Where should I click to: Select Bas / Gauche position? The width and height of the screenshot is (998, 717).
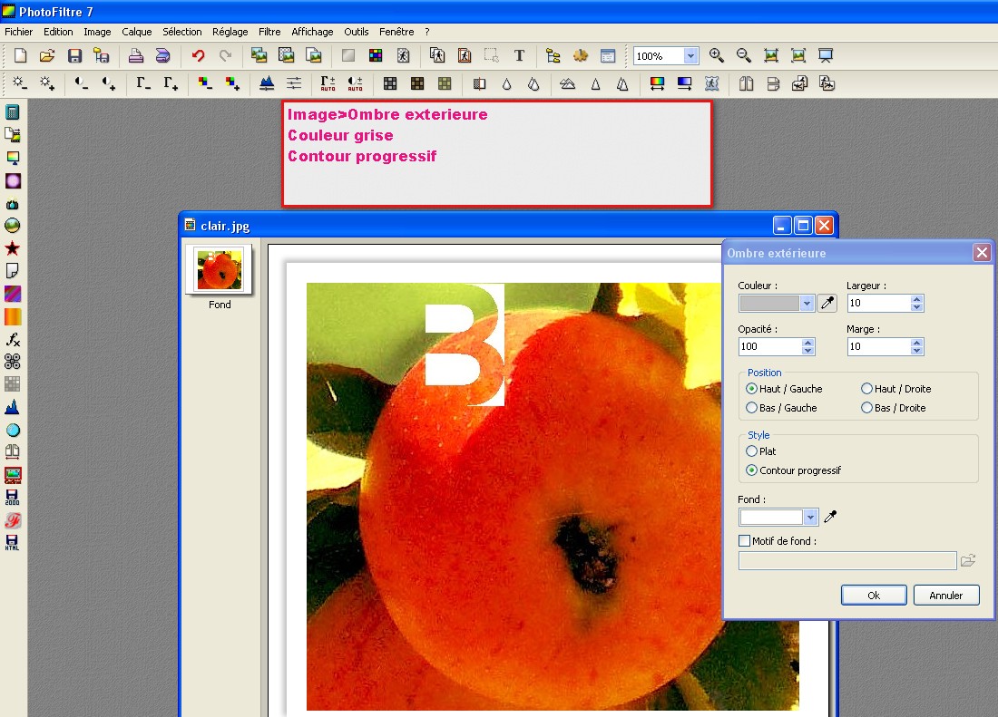tap(781, 408)
